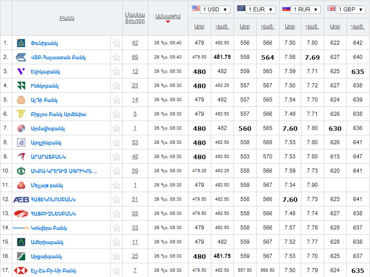Click the 481.75 USD sell rate for VTB
Viewport: 370px width, 277px height.
coord(222,57)
